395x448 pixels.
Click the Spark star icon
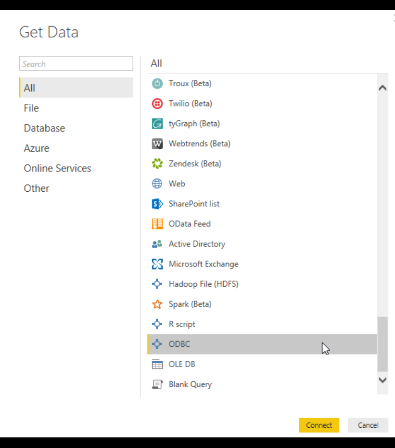coord(157,304)
